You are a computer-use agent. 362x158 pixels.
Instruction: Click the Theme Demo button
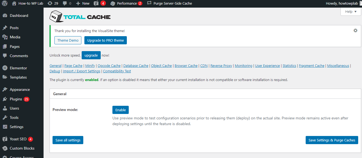[68, 40]
